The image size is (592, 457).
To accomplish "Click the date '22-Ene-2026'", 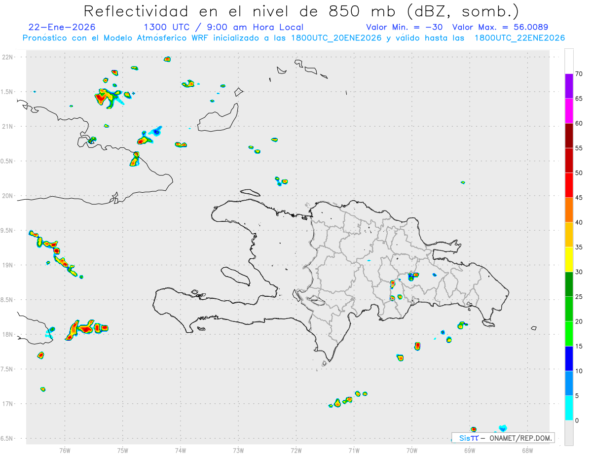I will [x=62, y=27].
